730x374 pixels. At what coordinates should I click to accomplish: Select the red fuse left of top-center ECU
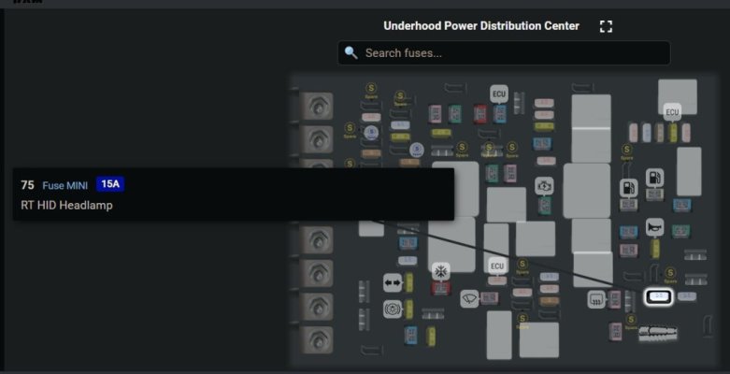click(x=480, y=114)
